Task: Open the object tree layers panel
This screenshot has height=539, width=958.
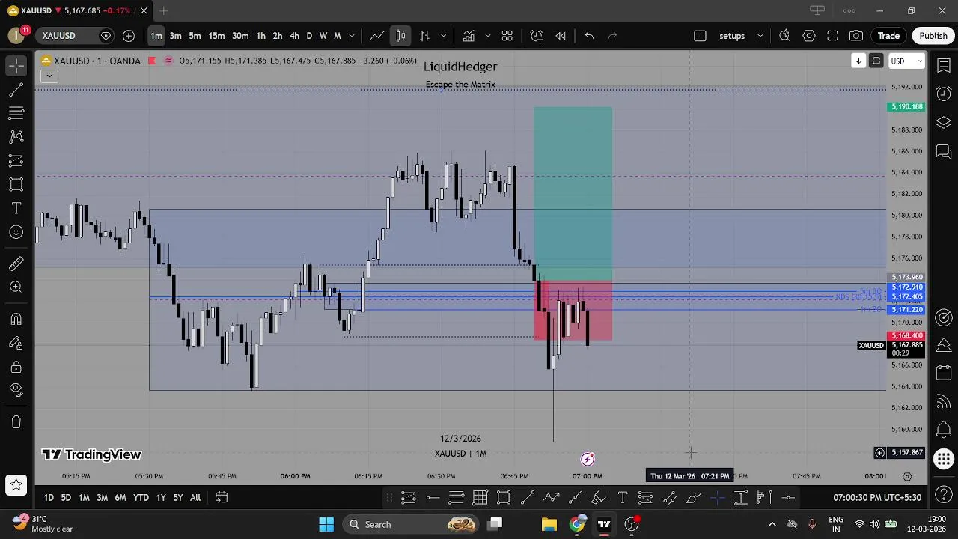Action: (x=944, y=122)
